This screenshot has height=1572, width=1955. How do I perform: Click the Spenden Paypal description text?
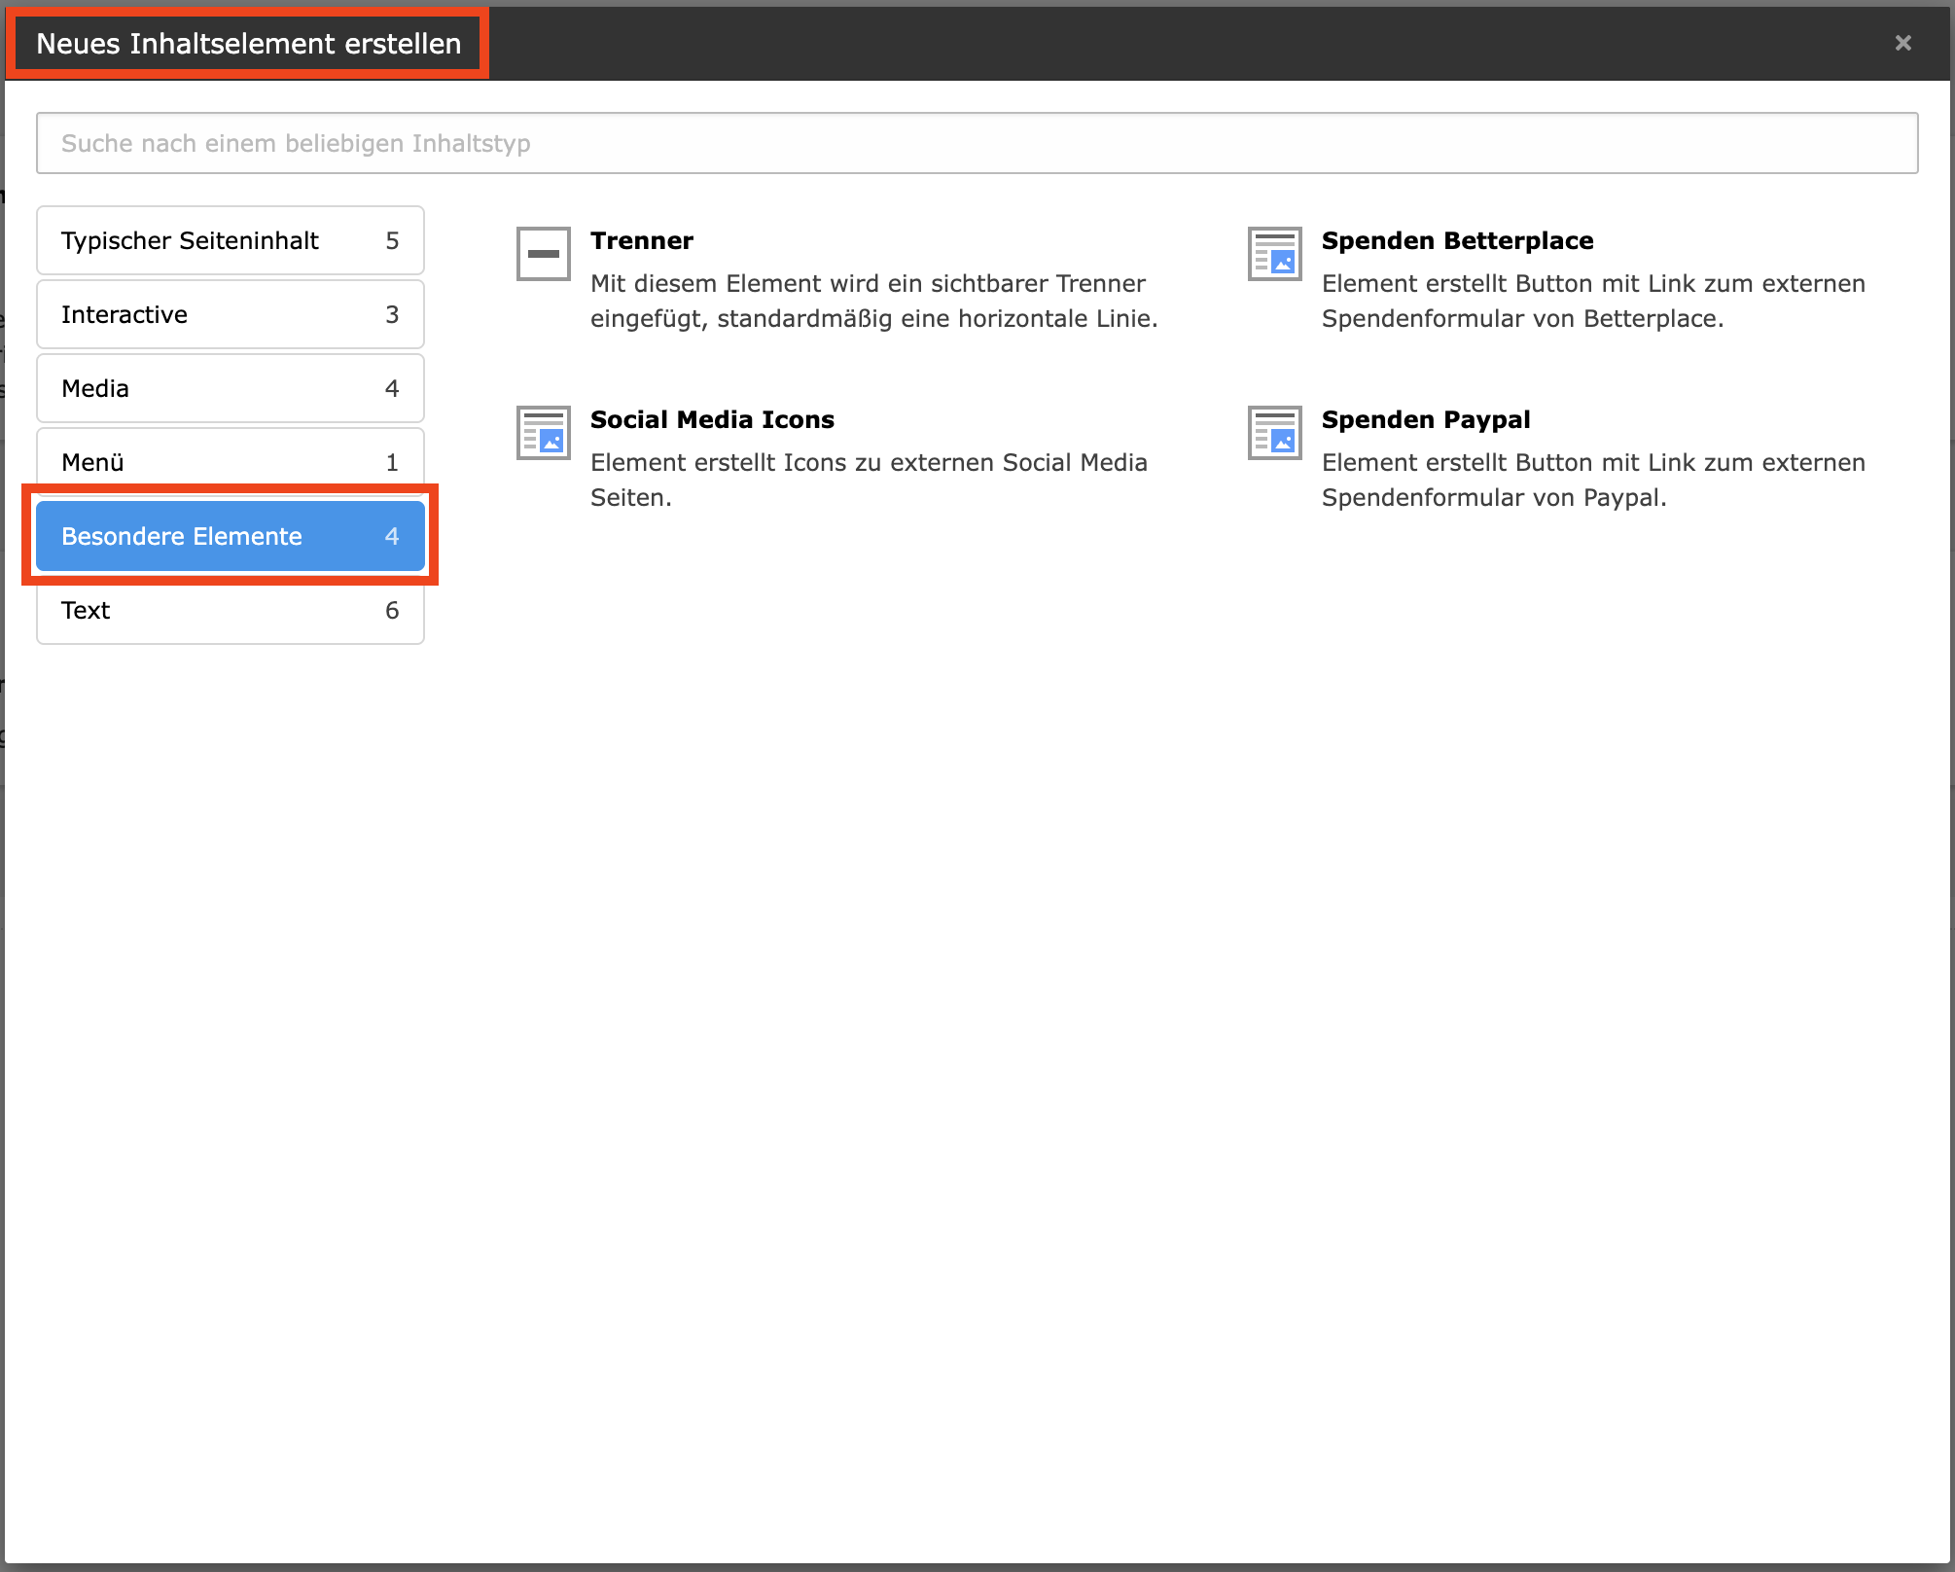[x=1592, y=480]
